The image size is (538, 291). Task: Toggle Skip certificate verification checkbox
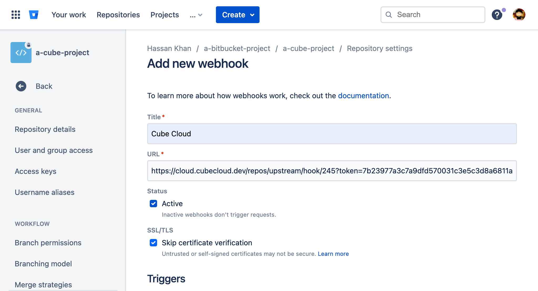coord(153,243)
